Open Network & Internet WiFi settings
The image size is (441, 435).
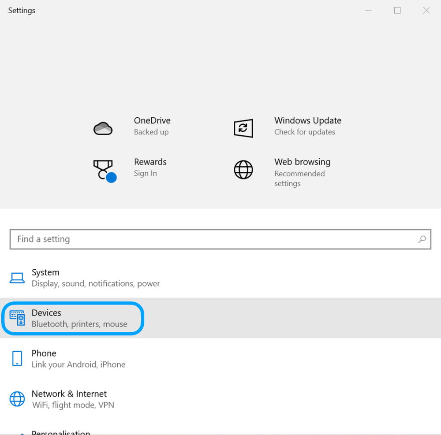click(x=73, y=405)
